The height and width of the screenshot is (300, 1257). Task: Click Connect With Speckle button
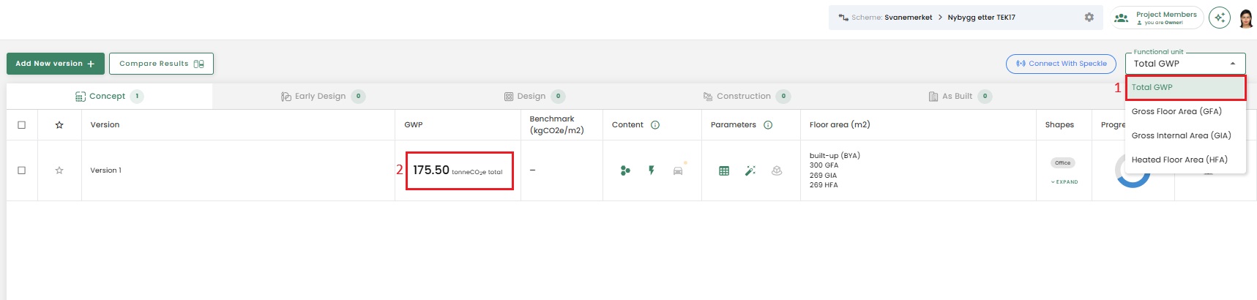(1061, 64)
